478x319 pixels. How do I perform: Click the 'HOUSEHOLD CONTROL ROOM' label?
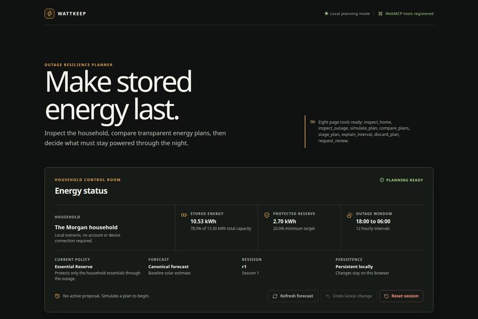click(88, 180)
